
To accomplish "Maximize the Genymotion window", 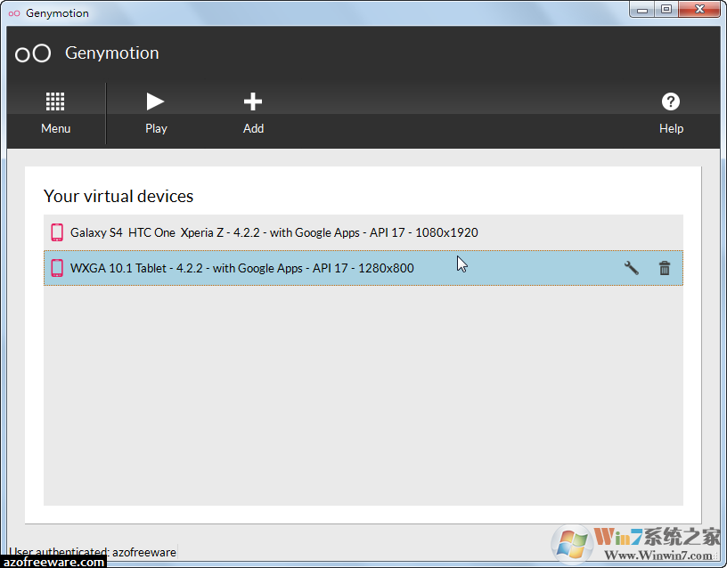I will 666,9.
